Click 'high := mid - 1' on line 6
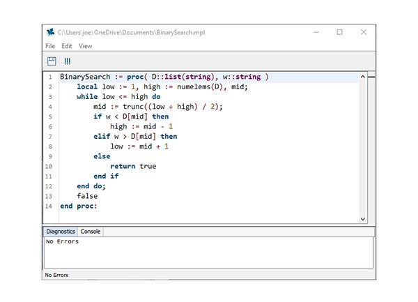The image size is (418, 302). point(141,126)
